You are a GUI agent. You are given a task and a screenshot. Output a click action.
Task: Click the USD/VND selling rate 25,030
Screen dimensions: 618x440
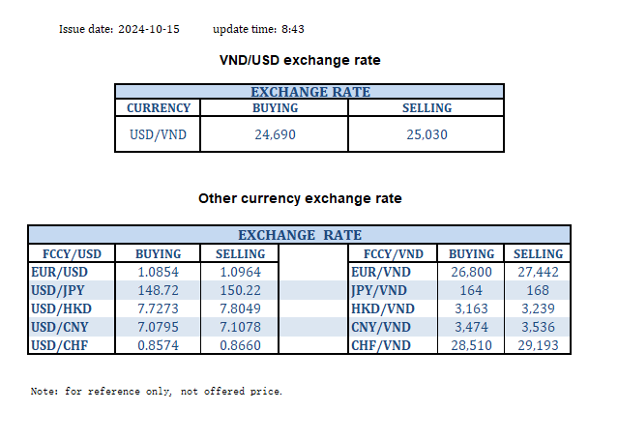426,134
